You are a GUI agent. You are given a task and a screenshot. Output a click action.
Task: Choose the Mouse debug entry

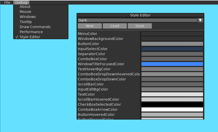tap(26, 12)
